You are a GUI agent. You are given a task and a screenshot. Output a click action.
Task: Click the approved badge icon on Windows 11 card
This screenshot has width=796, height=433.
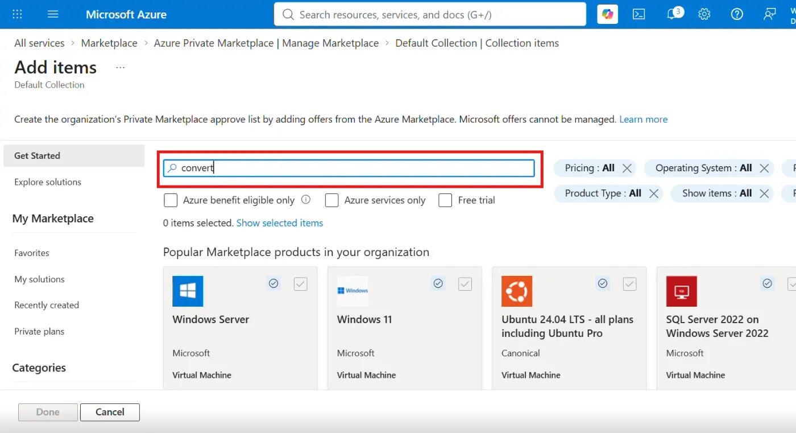pyautogui.click(x=438, y=283)
